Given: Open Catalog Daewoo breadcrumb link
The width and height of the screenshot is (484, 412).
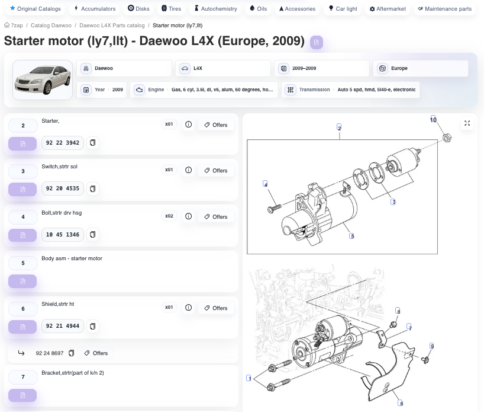Looking at the screenshot, I should coord(51,25).
